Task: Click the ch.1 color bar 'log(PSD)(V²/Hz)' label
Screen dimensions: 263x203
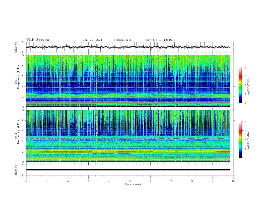Action: tap(248, 87)
